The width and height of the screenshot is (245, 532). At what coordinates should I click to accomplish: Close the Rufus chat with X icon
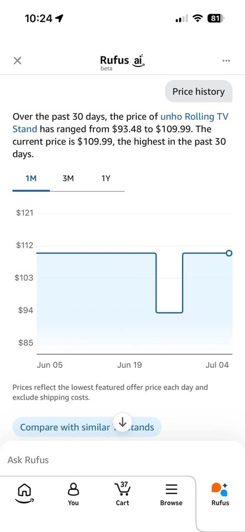17,61
